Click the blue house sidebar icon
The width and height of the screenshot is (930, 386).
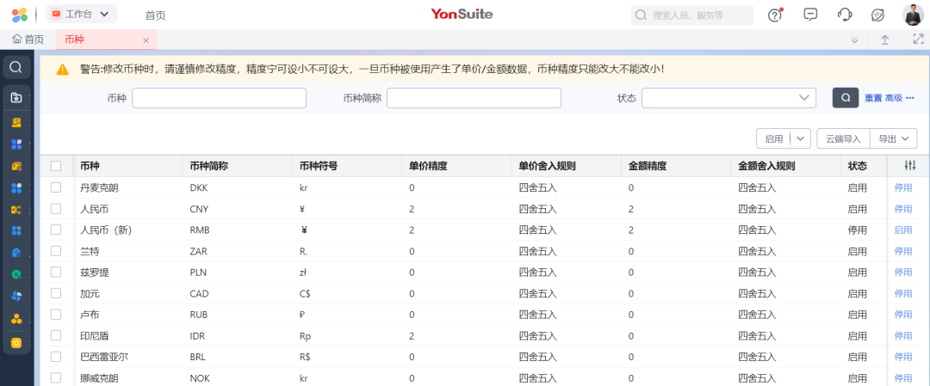point(16,252)
